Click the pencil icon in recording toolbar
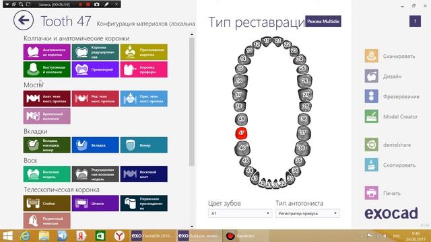 [x=106, y=5]
